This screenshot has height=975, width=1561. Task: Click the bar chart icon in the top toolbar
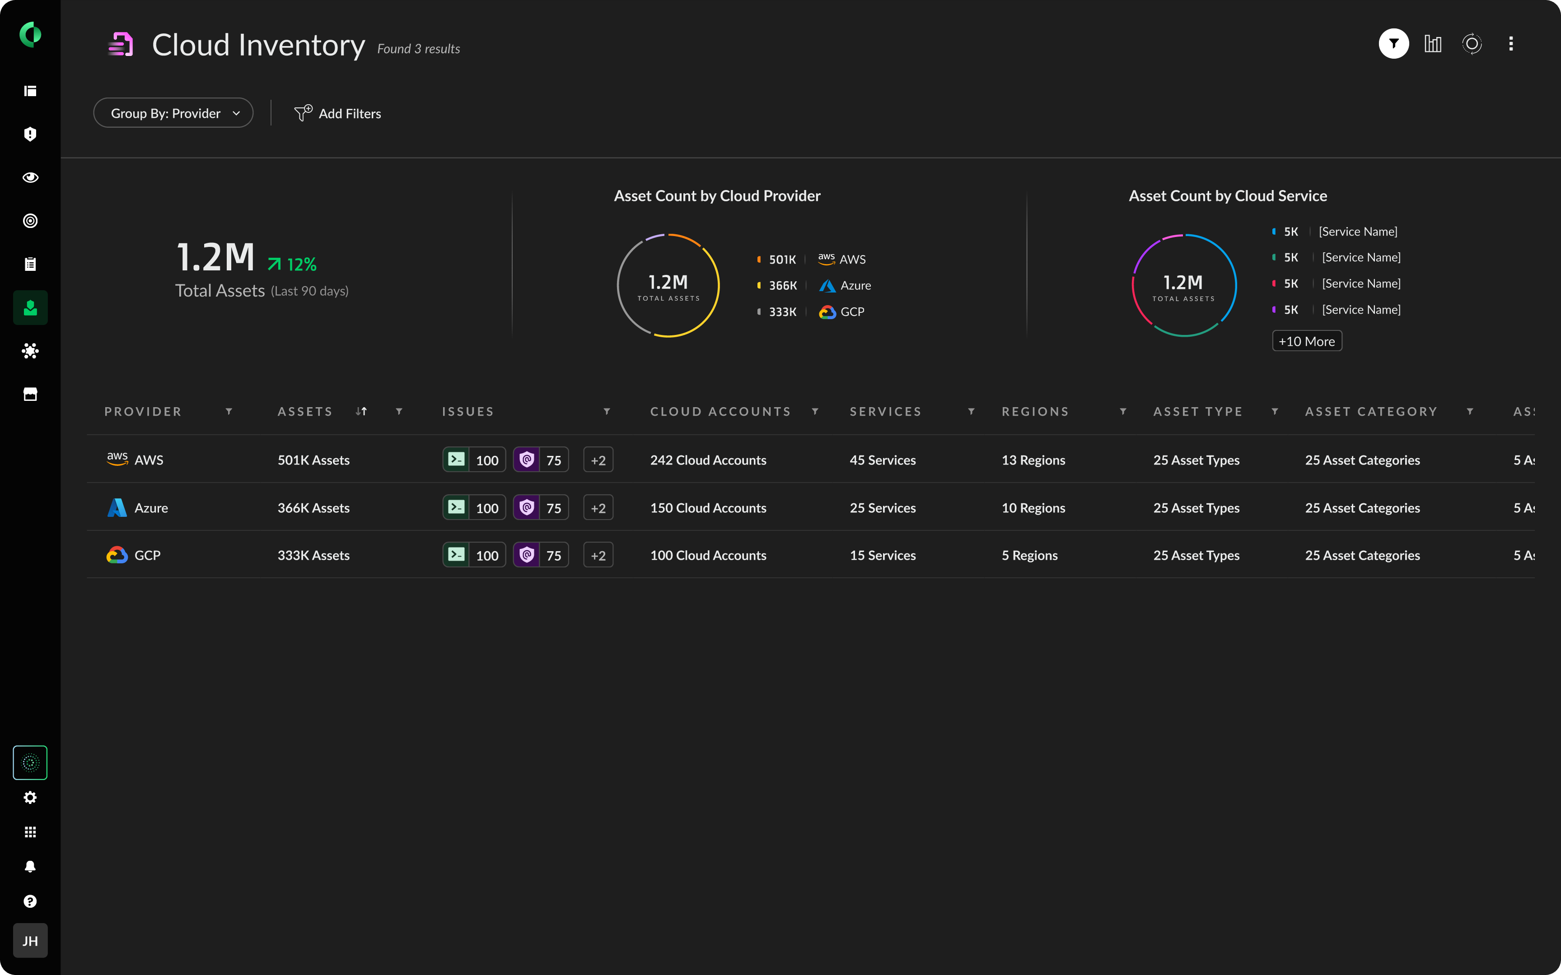pyautogui.click(x=1433, y=43)
